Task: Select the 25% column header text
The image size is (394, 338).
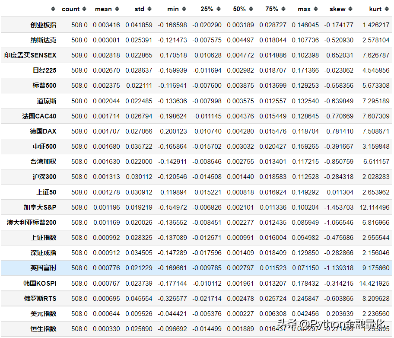Action: point(207,9)
